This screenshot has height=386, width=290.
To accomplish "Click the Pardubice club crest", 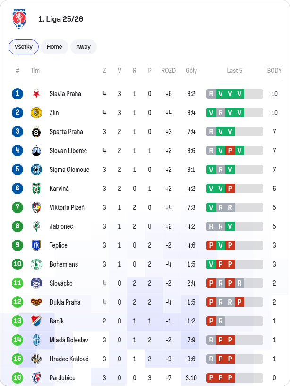I will coord(36,377).
